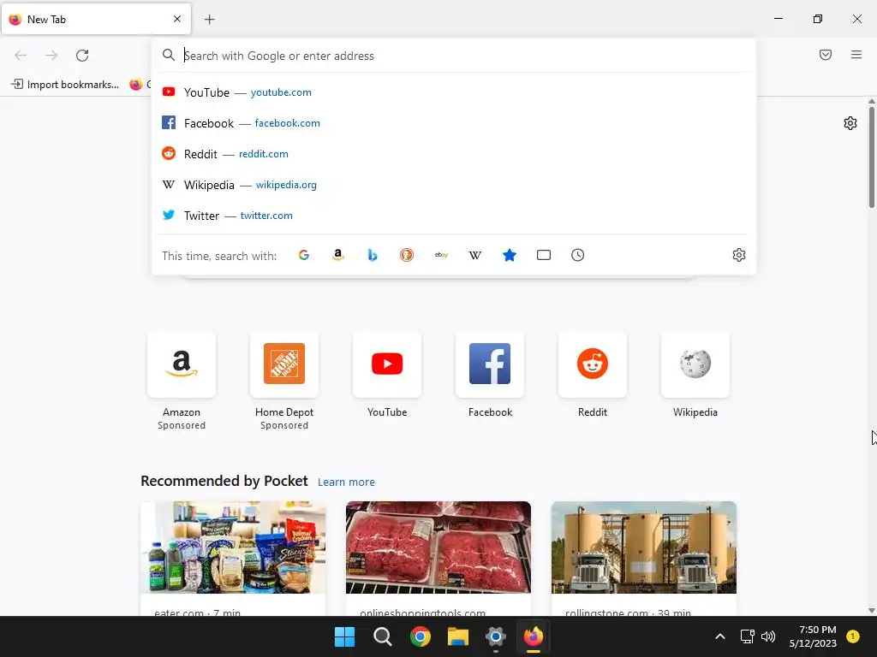877x657 pixels.
Task: Select the New Tab tab
Action: [x=96, y=19]
